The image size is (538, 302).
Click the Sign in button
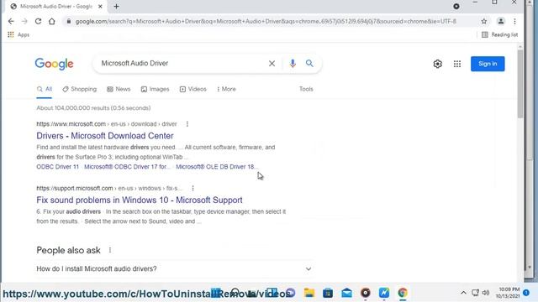click(x=488, y=64)
